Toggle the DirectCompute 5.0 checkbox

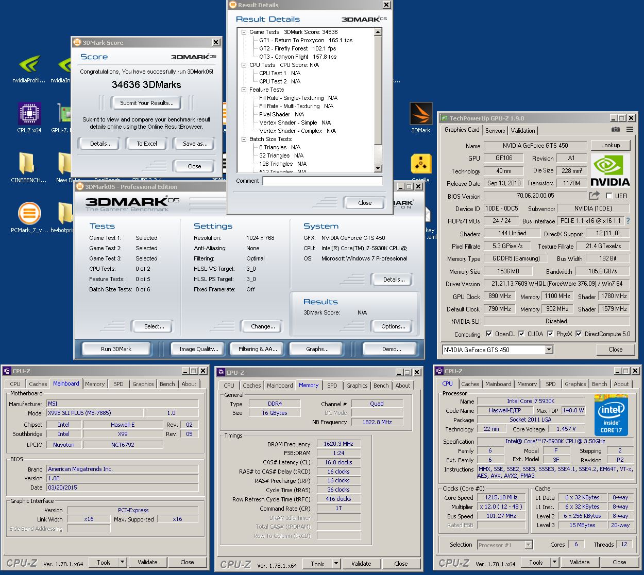[x=579, y=334]
